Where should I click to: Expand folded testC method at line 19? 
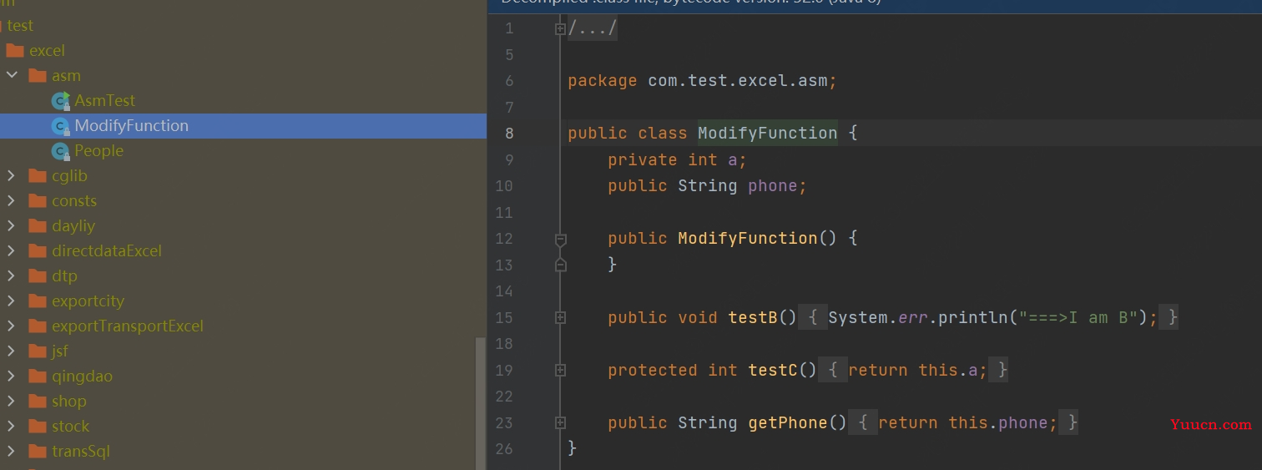[560, 371]
